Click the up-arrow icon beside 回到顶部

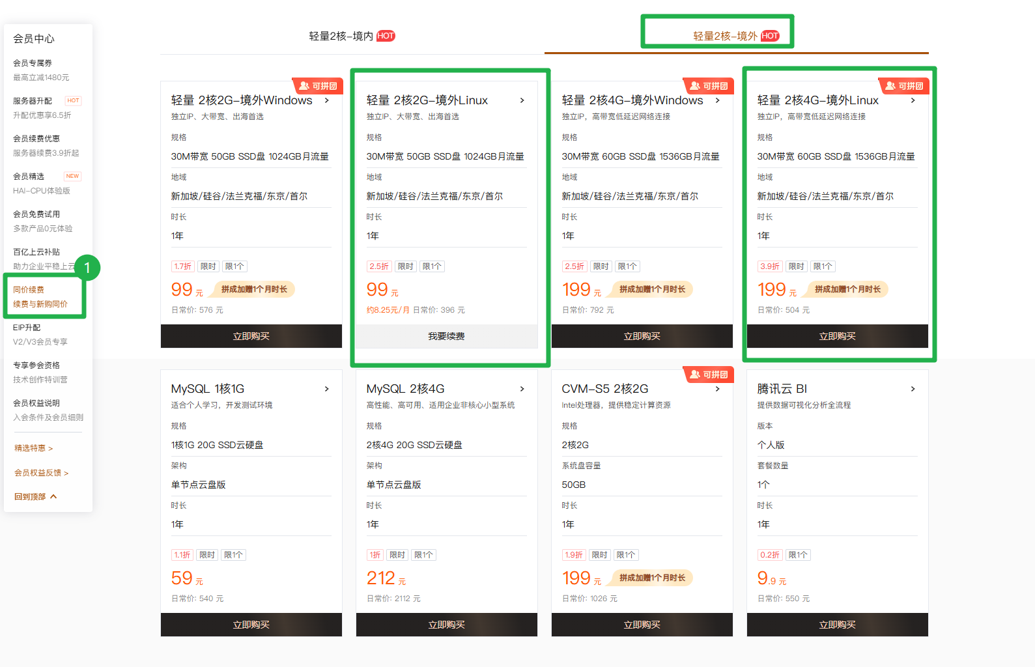tap(53, 496)
